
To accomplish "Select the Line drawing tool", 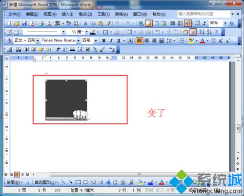I will [63, 182].
